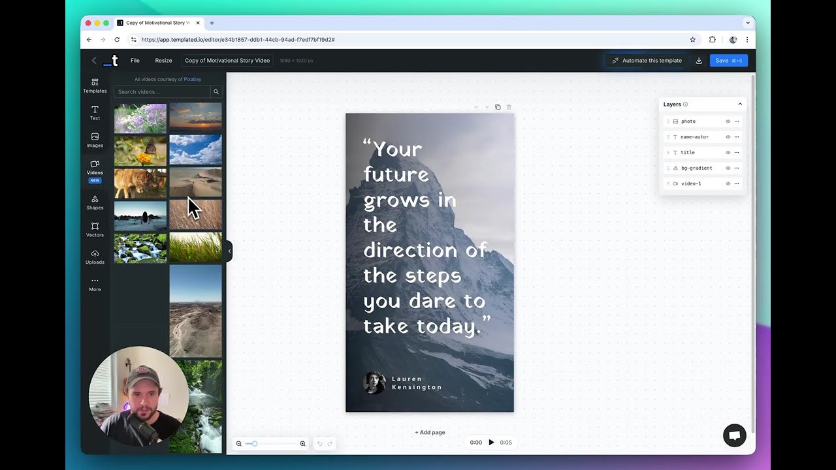Hide the photo layer
The width and height of the screenshot is (836, 470).
coord(728,121)
